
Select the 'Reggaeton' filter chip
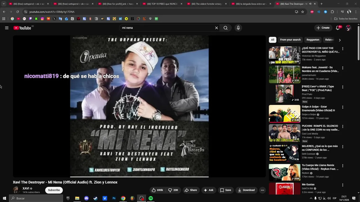pyautogui.click(x=313, y=40)
